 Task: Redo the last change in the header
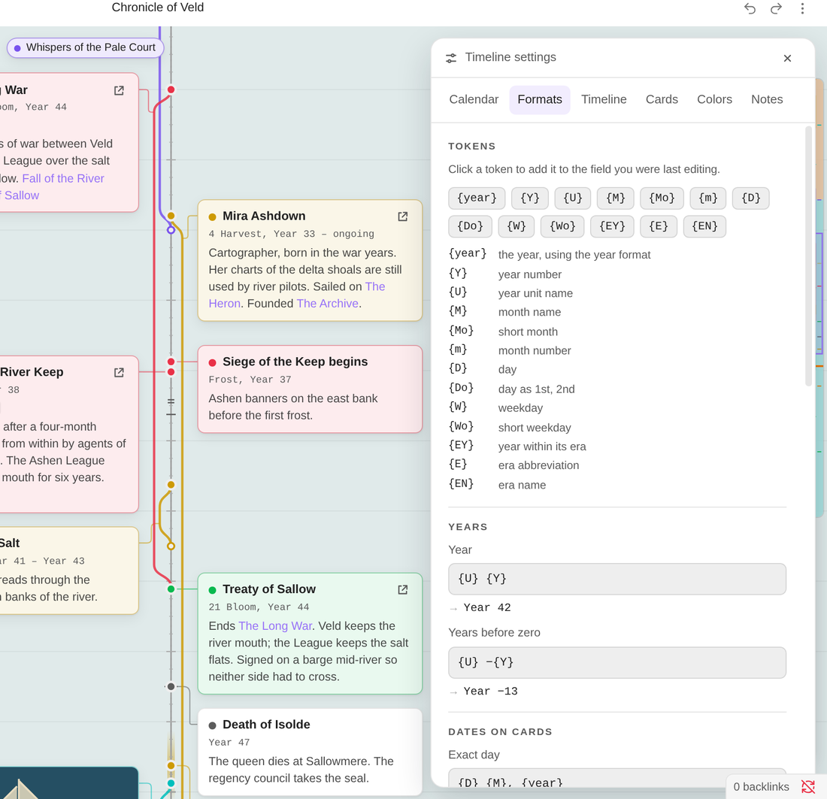tap(776, 8)
